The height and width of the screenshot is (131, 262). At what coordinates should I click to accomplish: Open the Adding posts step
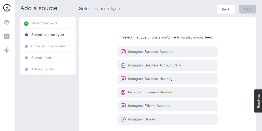pos(48,69)
